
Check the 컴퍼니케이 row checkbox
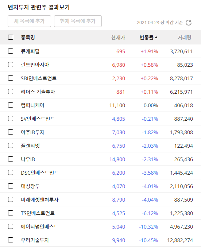[x=11, y=105]
